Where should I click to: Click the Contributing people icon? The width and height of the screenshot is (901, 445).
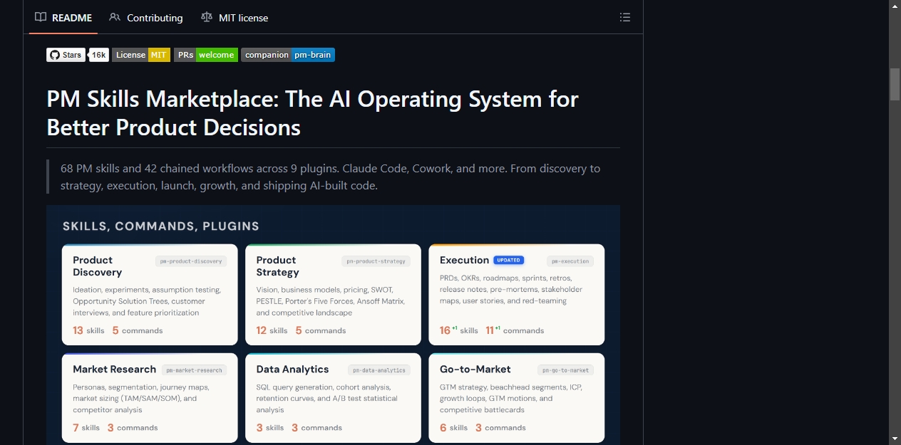pyautogui.click(x=115, y=17)
